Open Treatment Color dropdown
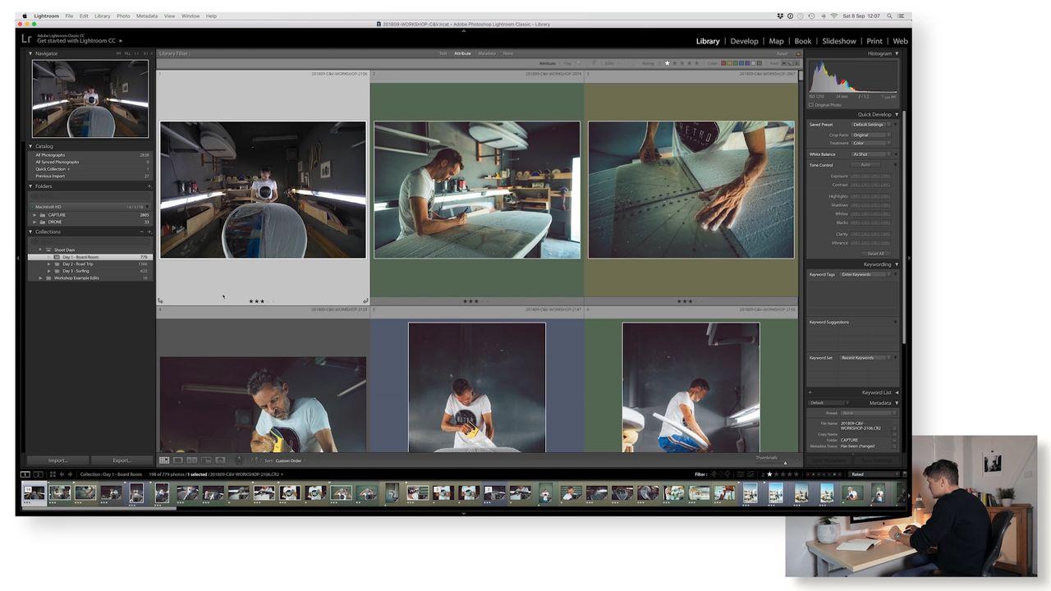The width and height of the screenshot is (1051, 591). click(x=870, y=143)
